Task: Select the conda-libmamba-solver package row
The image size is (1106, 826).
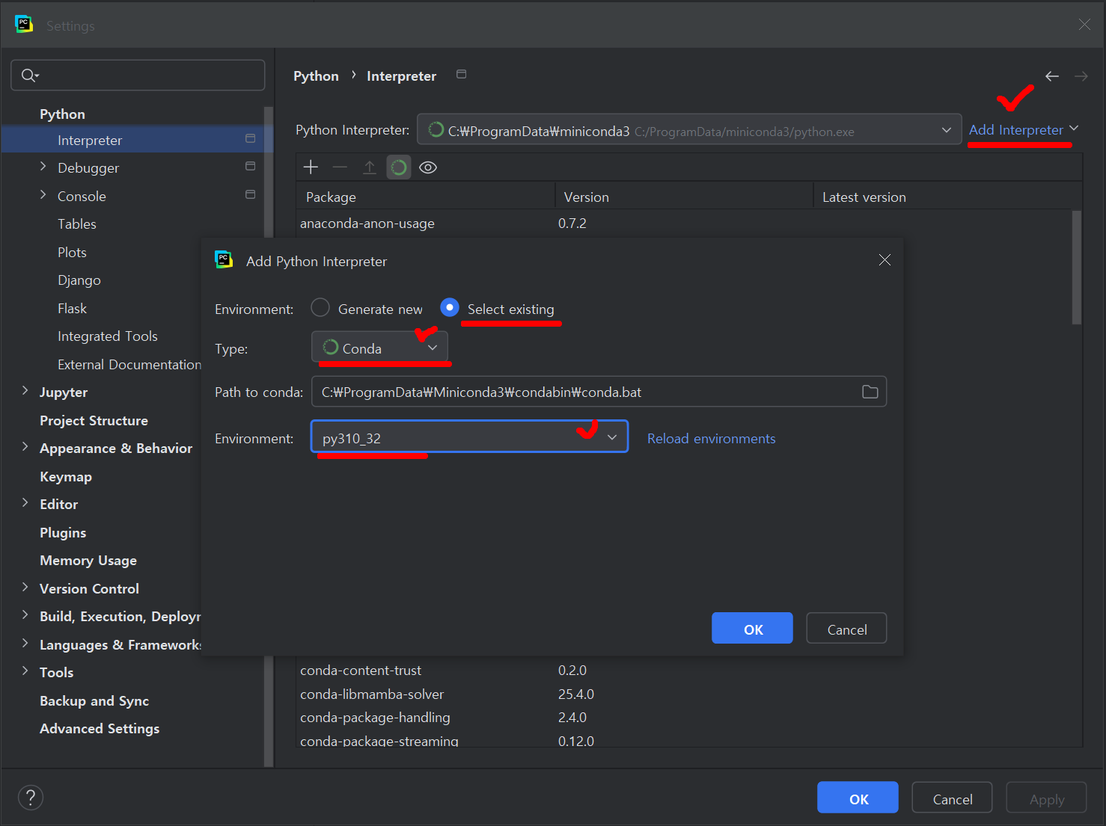Action: (x=685, y=694)
